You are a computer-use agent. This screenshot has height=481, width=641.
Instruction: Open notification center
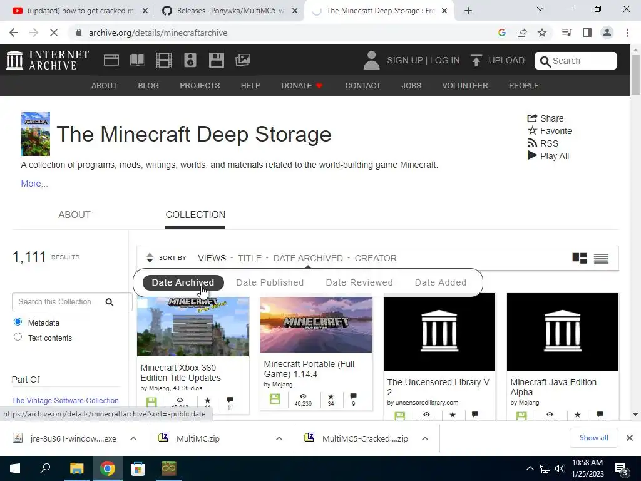pos(622,468)
